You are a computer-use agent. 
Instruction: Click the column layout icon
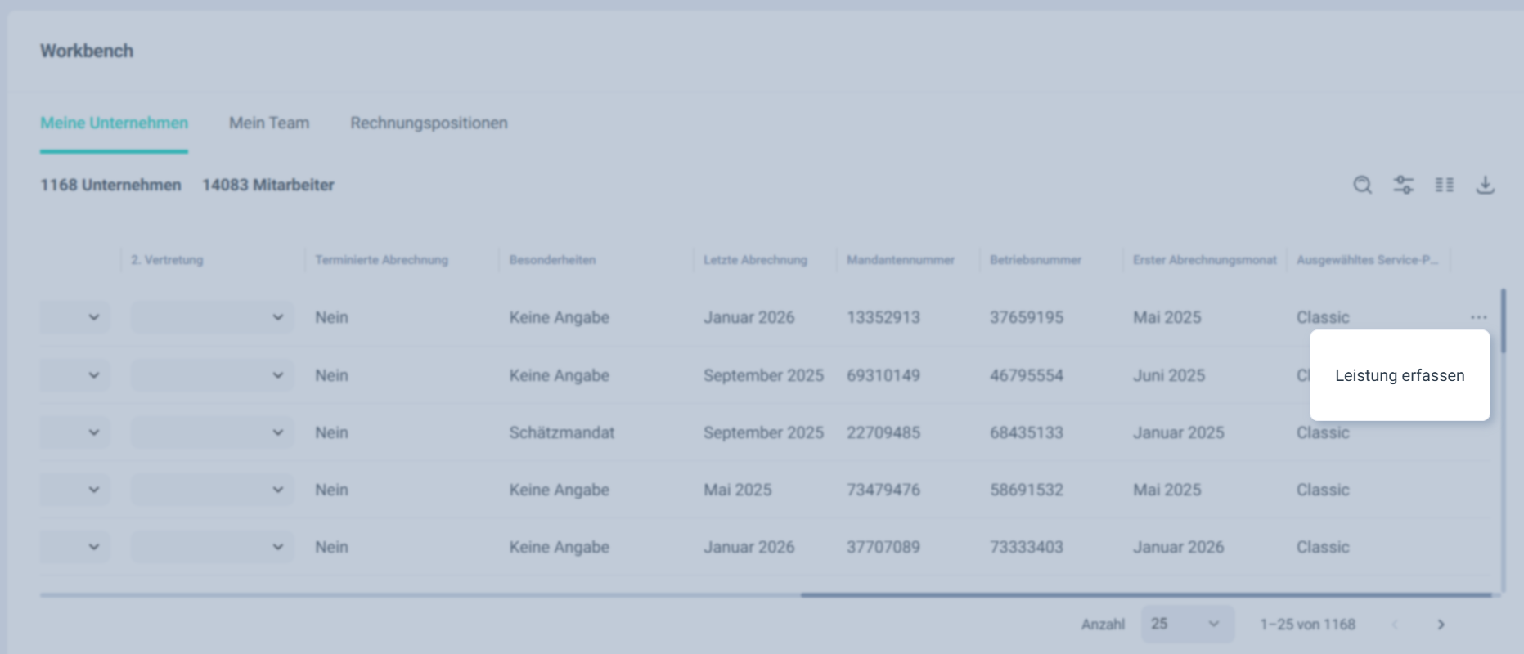1444,185
